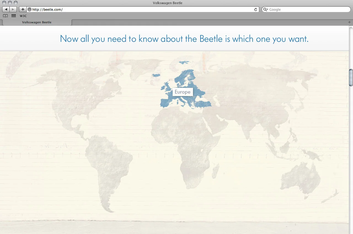Viewport: 353px width, 234px height.
Task: Open a new tab with plus button
Action: [349, 22]
